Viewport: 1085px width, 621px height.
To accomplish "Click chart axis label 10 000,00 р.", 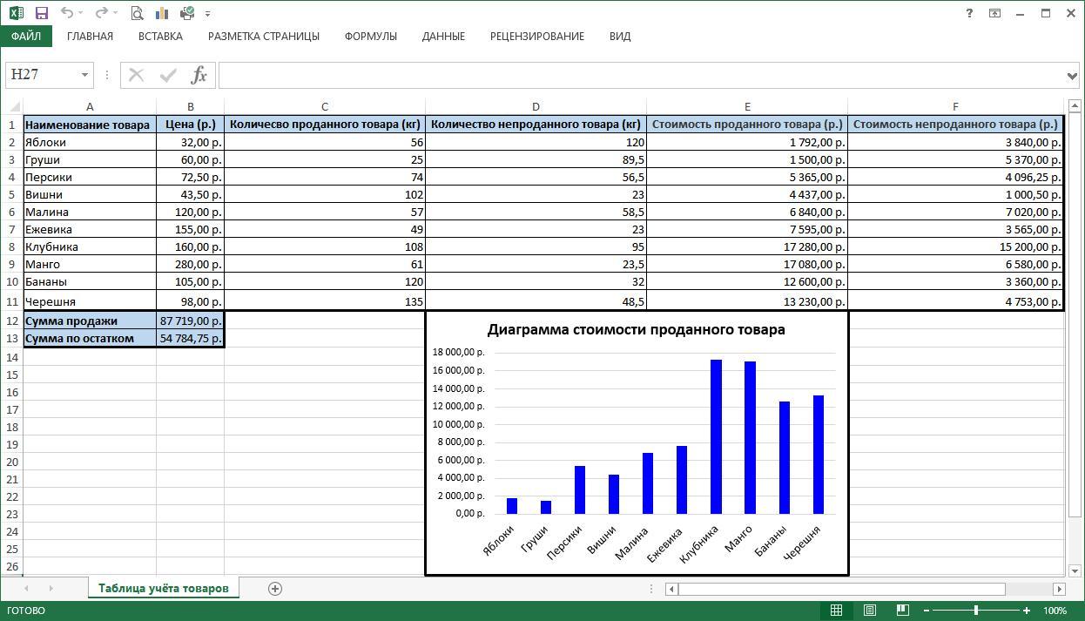I will [458, 424].
